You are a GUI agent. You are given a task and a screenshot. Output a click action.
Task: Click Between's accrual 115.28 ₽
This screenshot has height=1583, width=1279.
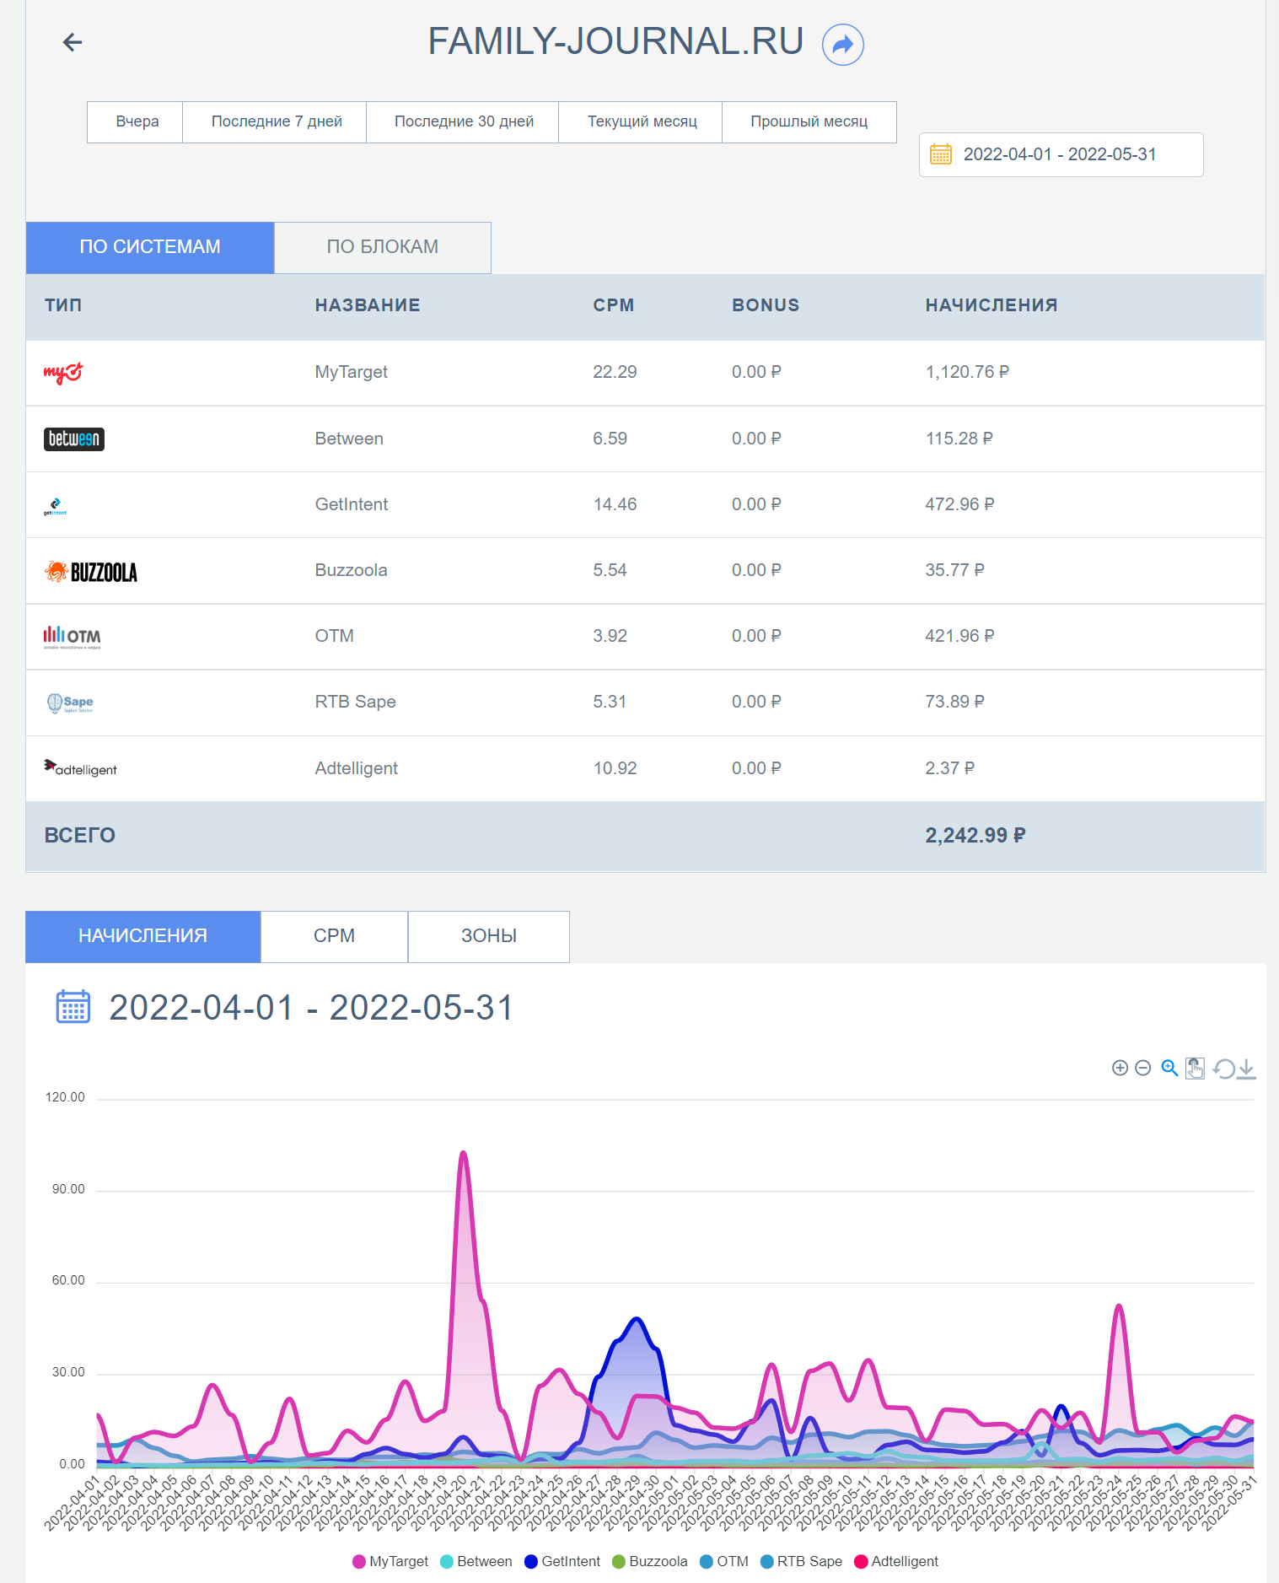click(x=959, y=439)
